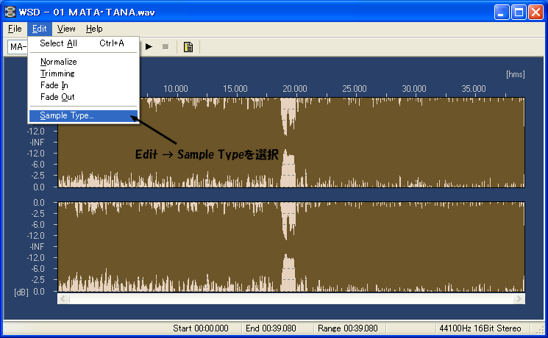The width and height of the screenshot is (548, 338).
Task: Click the [dB] axis unit label
Action: click(x=21, y=292)
